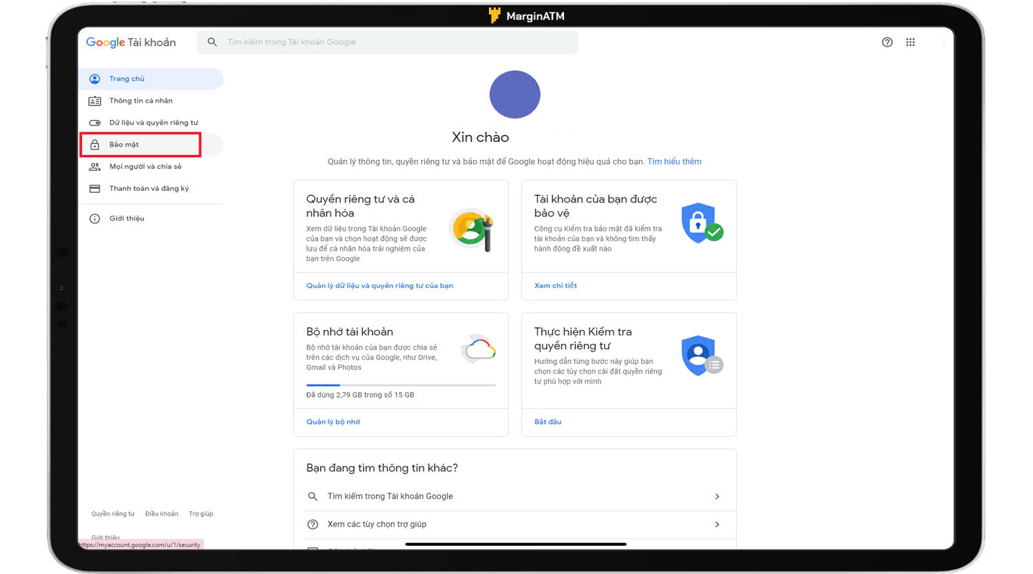Open the Google apps grid icon
Image resolution: width=1033 pixels, height=574 pixels.
tap(910, 42)
